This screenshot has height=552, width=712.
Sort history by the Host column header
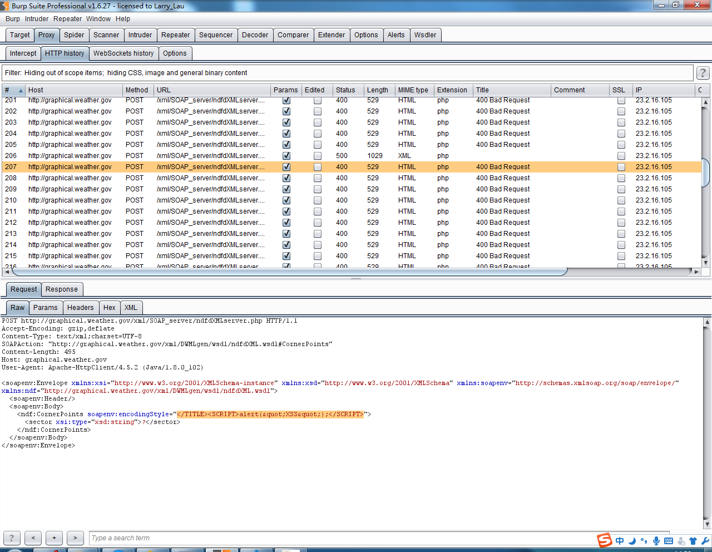pos(74,90)
